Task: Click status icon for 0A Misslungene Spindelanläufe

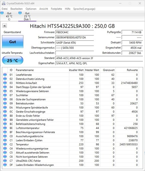Action: point(5,107)
